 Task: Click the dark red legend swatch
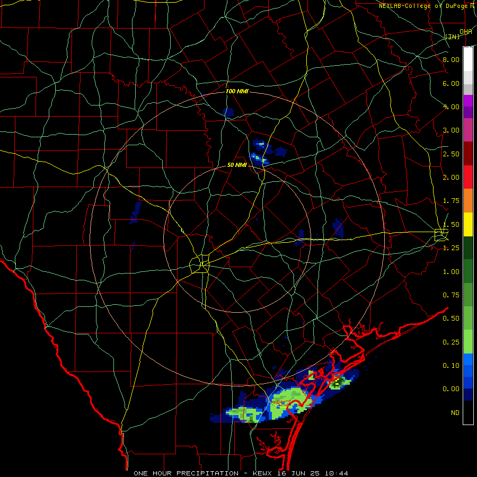[468, 154]
